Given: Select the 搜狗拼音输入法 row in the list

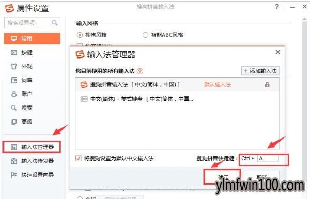Looking at the screenshot, I should tap(177, 85).
